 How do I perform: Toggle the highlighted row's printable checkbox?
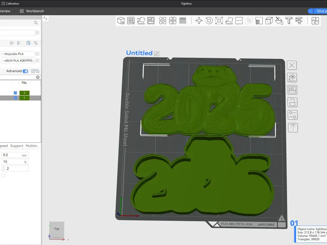point(15,98)
